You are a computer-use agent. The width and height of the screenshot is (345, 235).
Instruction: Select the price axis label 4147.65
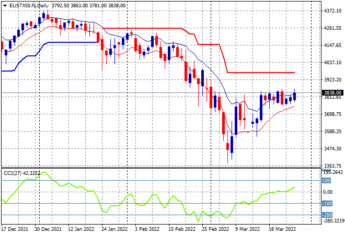[332, 45]
